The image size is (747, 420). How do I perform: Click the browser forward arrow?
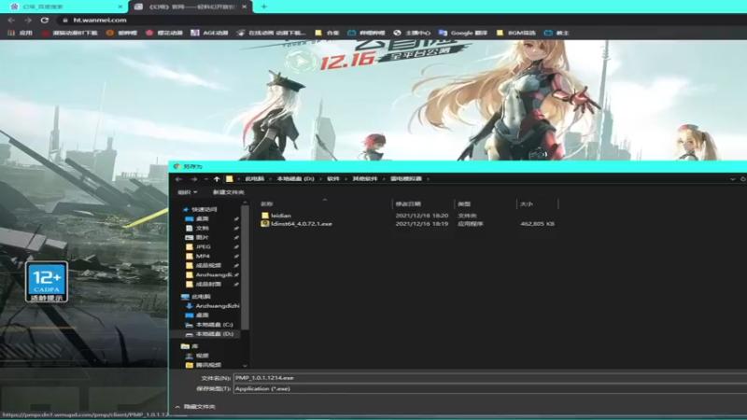pos(28,20)
